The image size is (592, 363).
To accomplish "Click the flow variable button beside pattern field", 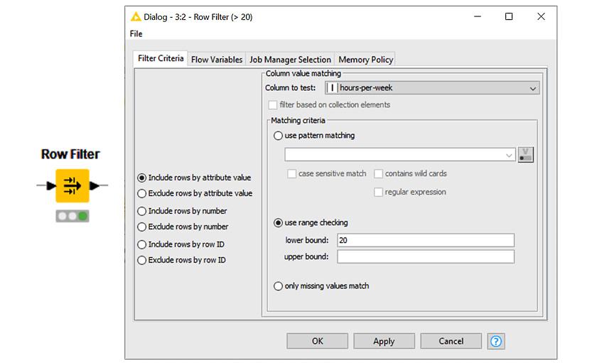I will (x=526, y=155).
